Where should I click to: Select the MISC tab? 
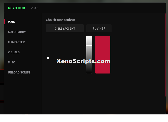pyautogui.click(x=11, y=62)
